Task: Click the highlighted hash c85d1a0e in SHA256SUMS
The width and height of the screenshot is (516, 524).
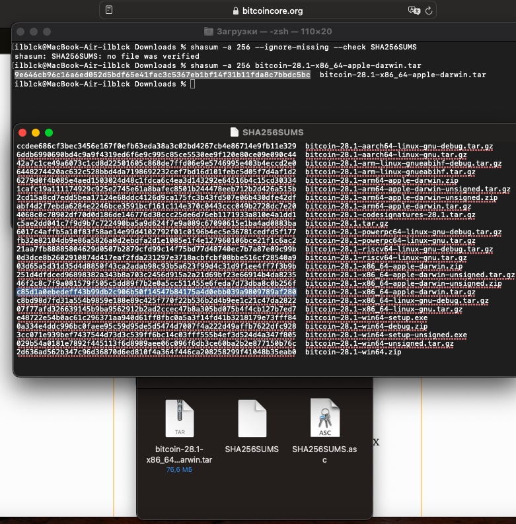Action: click(x=157, y=292)
